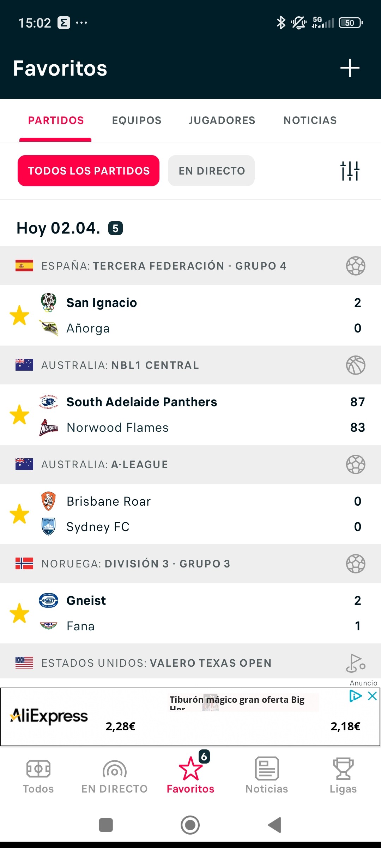Image resolution: width=381 pixels, height=848 pixels.
Task: Open the España Tercera Federación Grupo 4 header
Action: click(x=190, y=266)
